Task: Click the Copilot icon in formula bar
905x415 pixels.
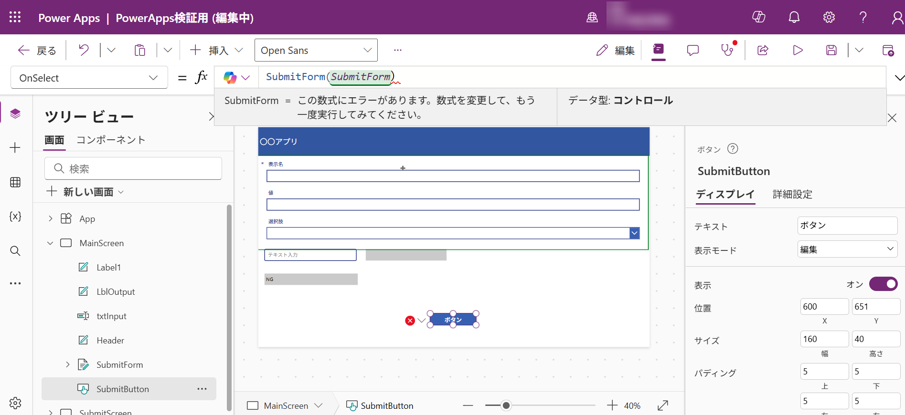Action: click(230, 78)
